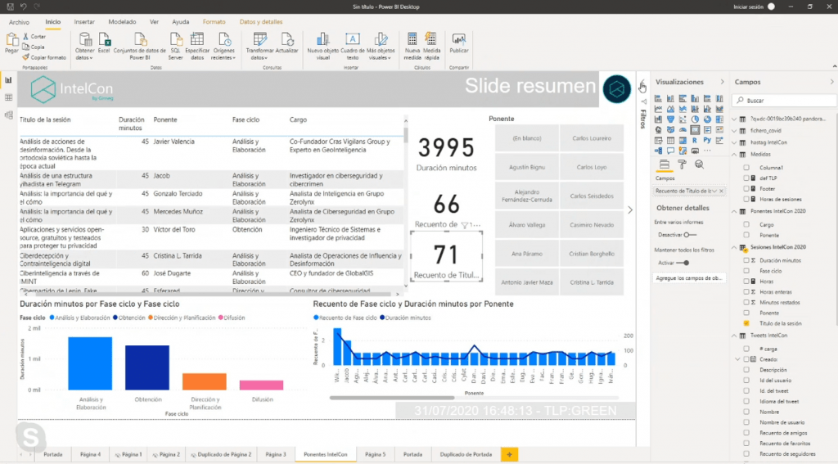The height and width of the screenshot is (464, 838).
Task: Select the card visual icon
Action: [695, 130]
